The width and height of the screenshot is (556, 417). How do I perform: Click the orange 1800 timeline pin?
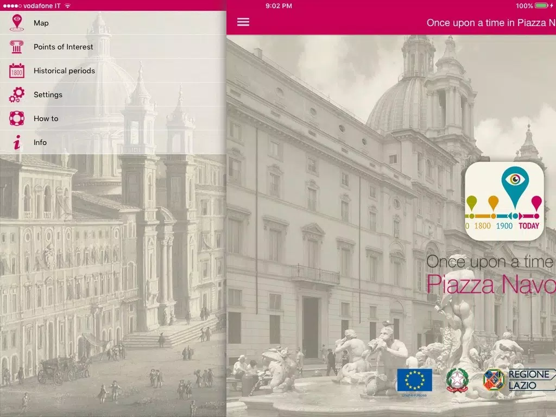point(493,204)
